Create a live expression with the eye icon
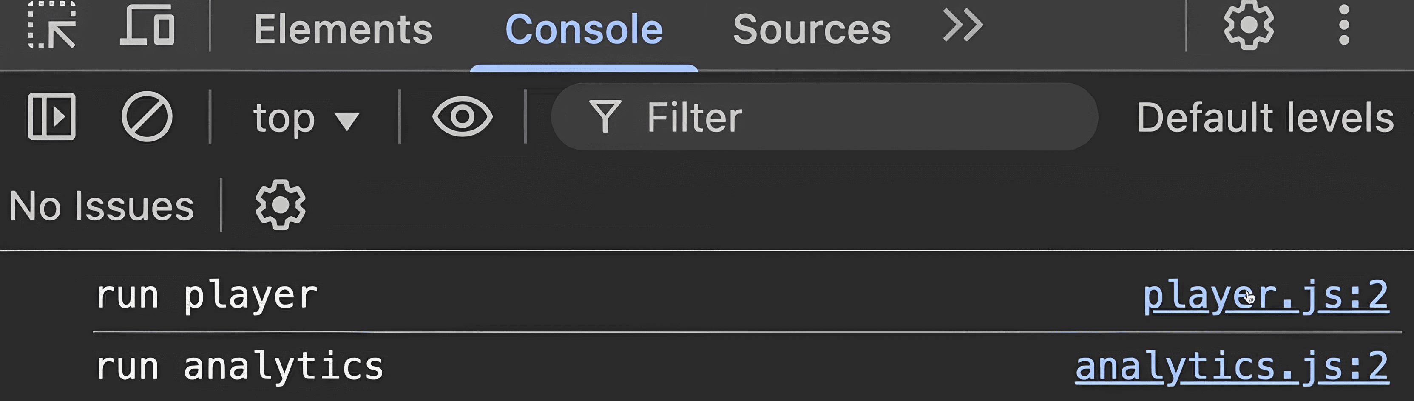The width and height of the screenshot is (1414, 401). (x=462, y=116)
